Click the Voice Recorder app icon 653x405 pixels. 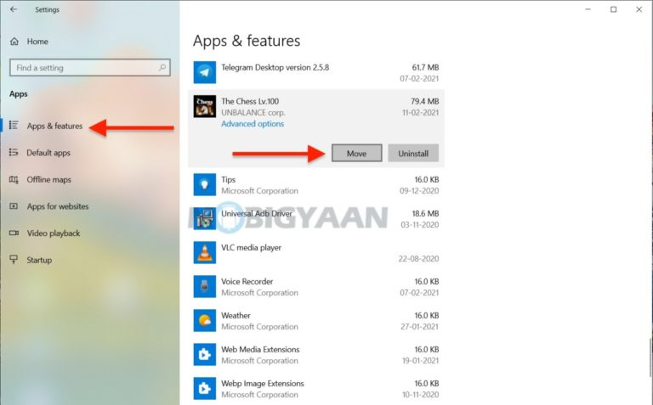(204, 286)
